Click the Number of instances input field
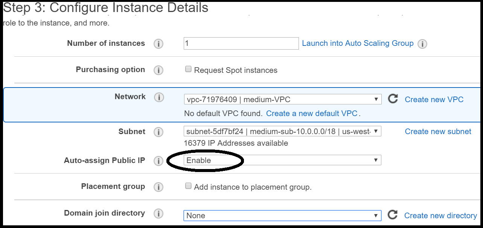 241,44
